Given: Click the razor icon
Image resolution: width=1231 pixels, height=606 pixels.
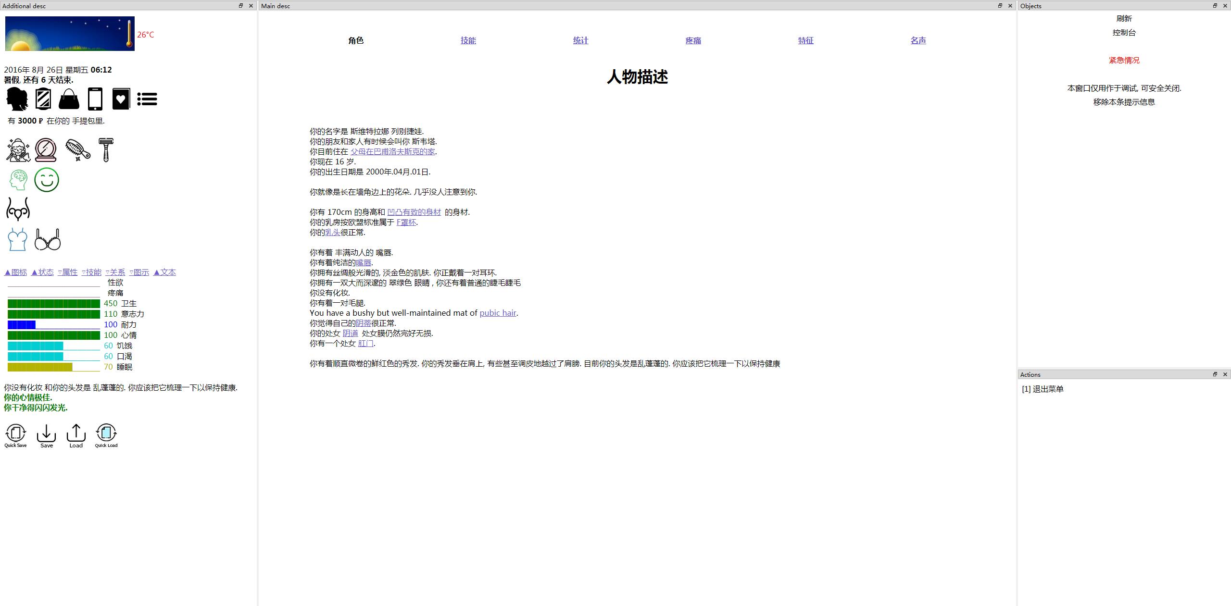Looking at the screenshot, I should [x=106, y=150].
